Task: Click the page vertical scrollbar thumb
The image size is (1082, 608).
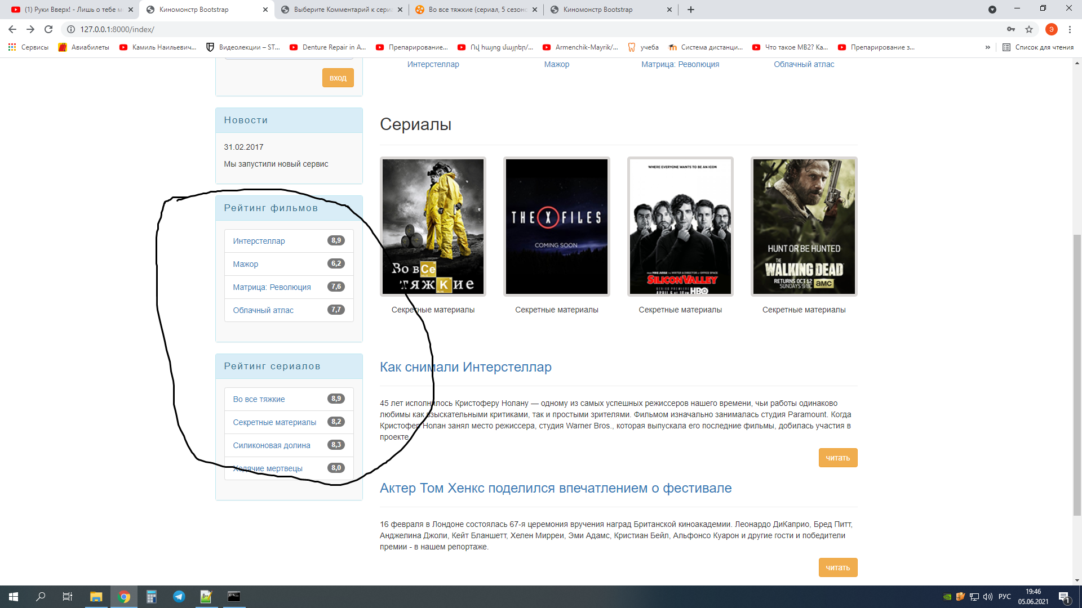Action: (x=1077, y=374)
